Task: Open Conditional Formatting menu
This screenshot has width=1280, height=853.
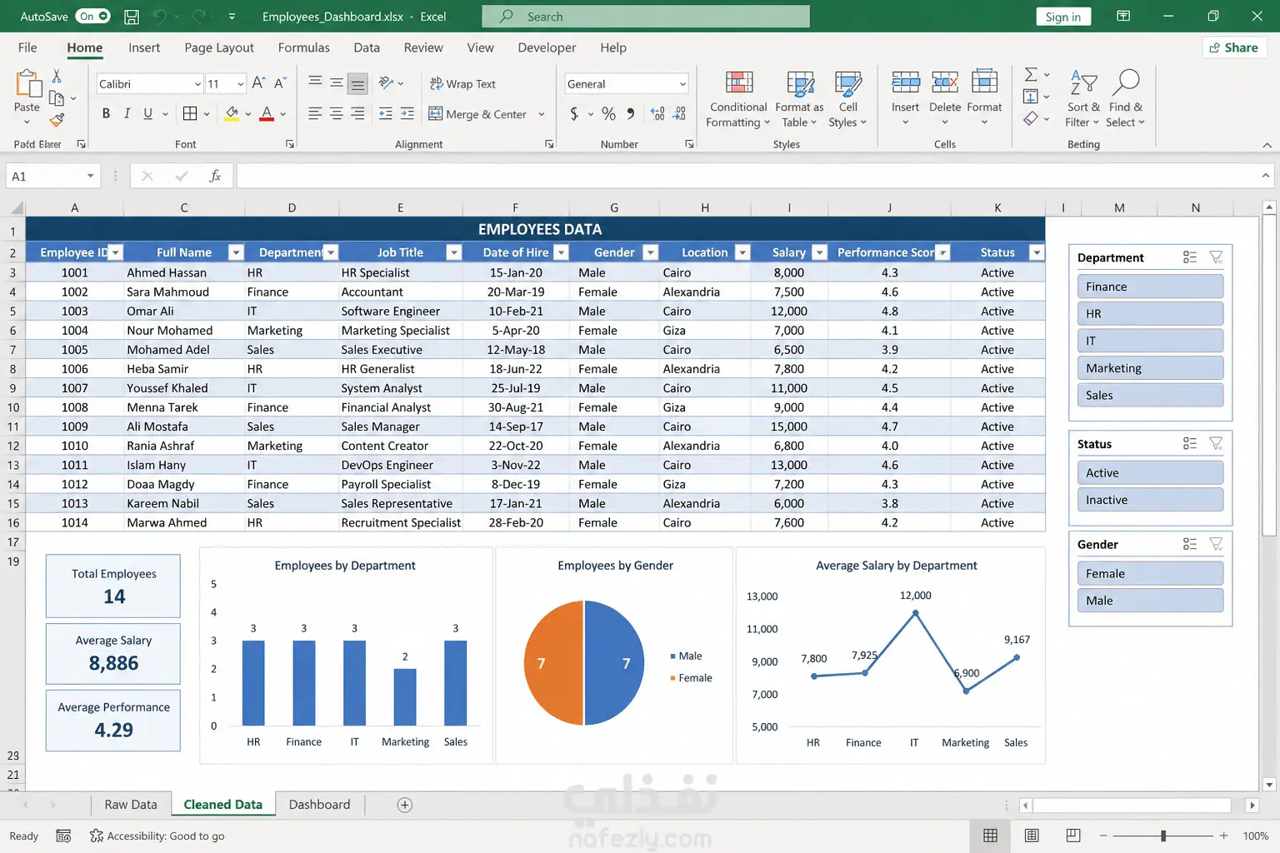Action: tap(737, 98)
